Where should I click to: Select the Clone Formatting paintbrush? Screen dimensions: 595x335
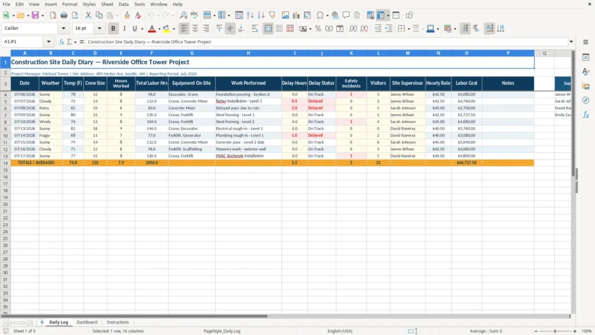(x=127, y=15)
